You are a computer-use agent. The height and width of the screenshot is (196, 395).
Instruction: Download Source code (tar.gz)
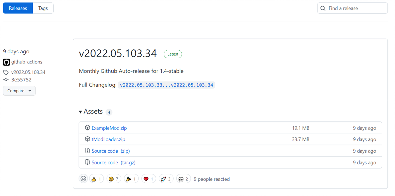tap(113, 163)
